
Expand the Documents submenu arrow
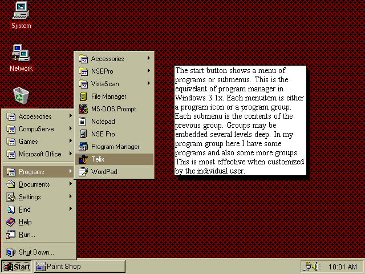click(71, 184)
